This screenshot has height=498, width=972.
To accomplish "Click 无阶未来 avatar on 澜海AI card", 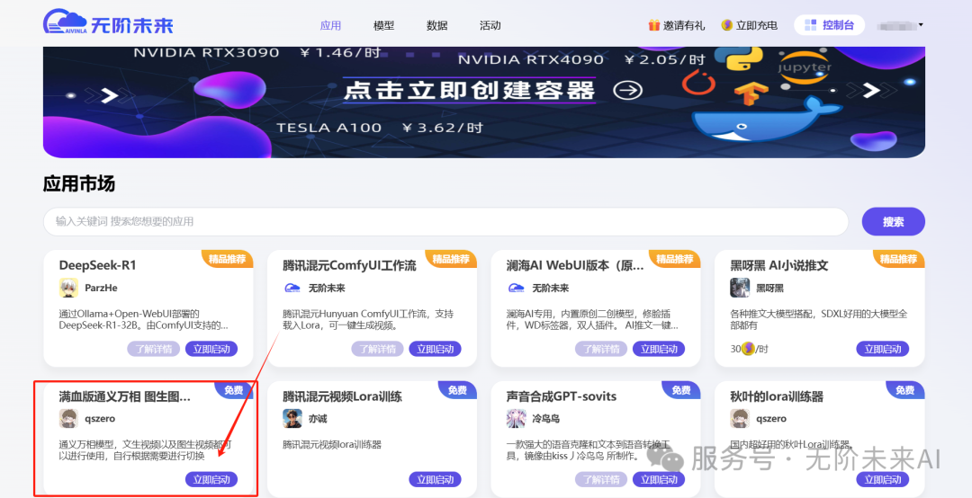I will (x=516, y=288).
